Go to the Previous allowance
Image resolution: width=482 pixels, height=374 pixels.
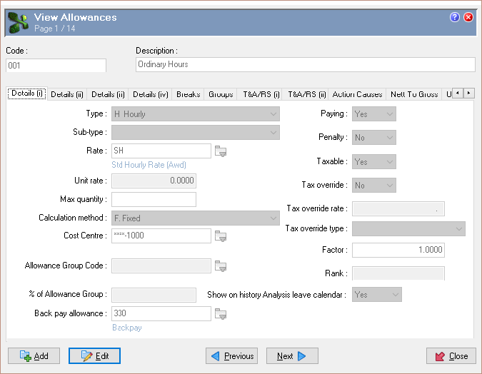click(x=231, y=356)
